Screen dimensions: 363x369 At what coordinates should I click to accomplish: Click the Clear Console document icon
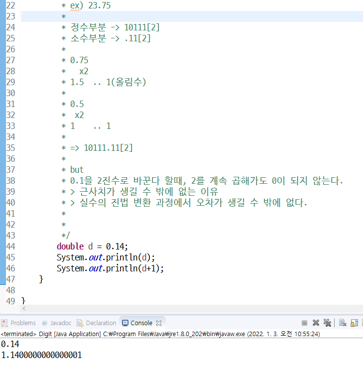click(x=343, y=323)
